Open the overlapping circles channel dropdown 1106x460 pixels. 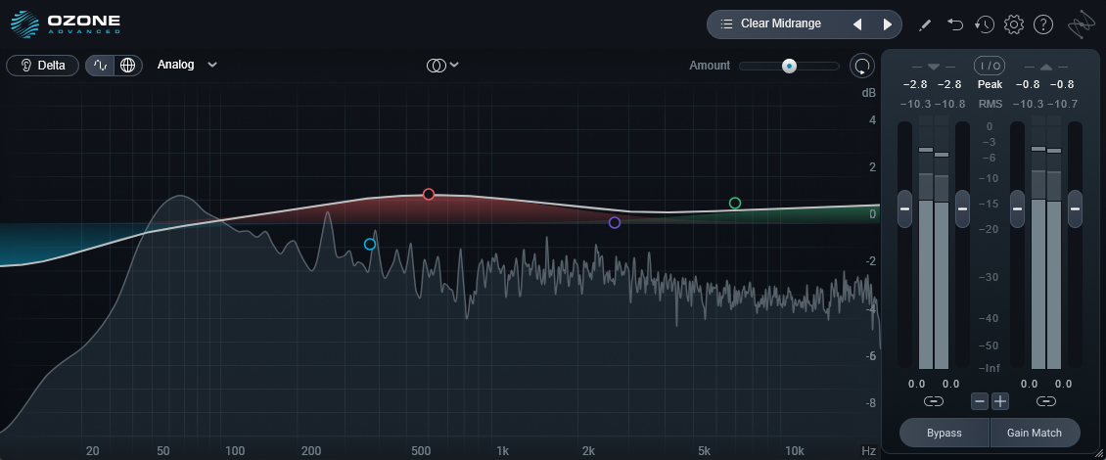442,66
